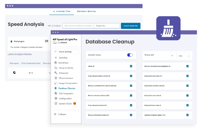Uncheck Clean all post revisions checkbox
The height and width of the screenshot is (128, 202).
click(x=131, y=105)
